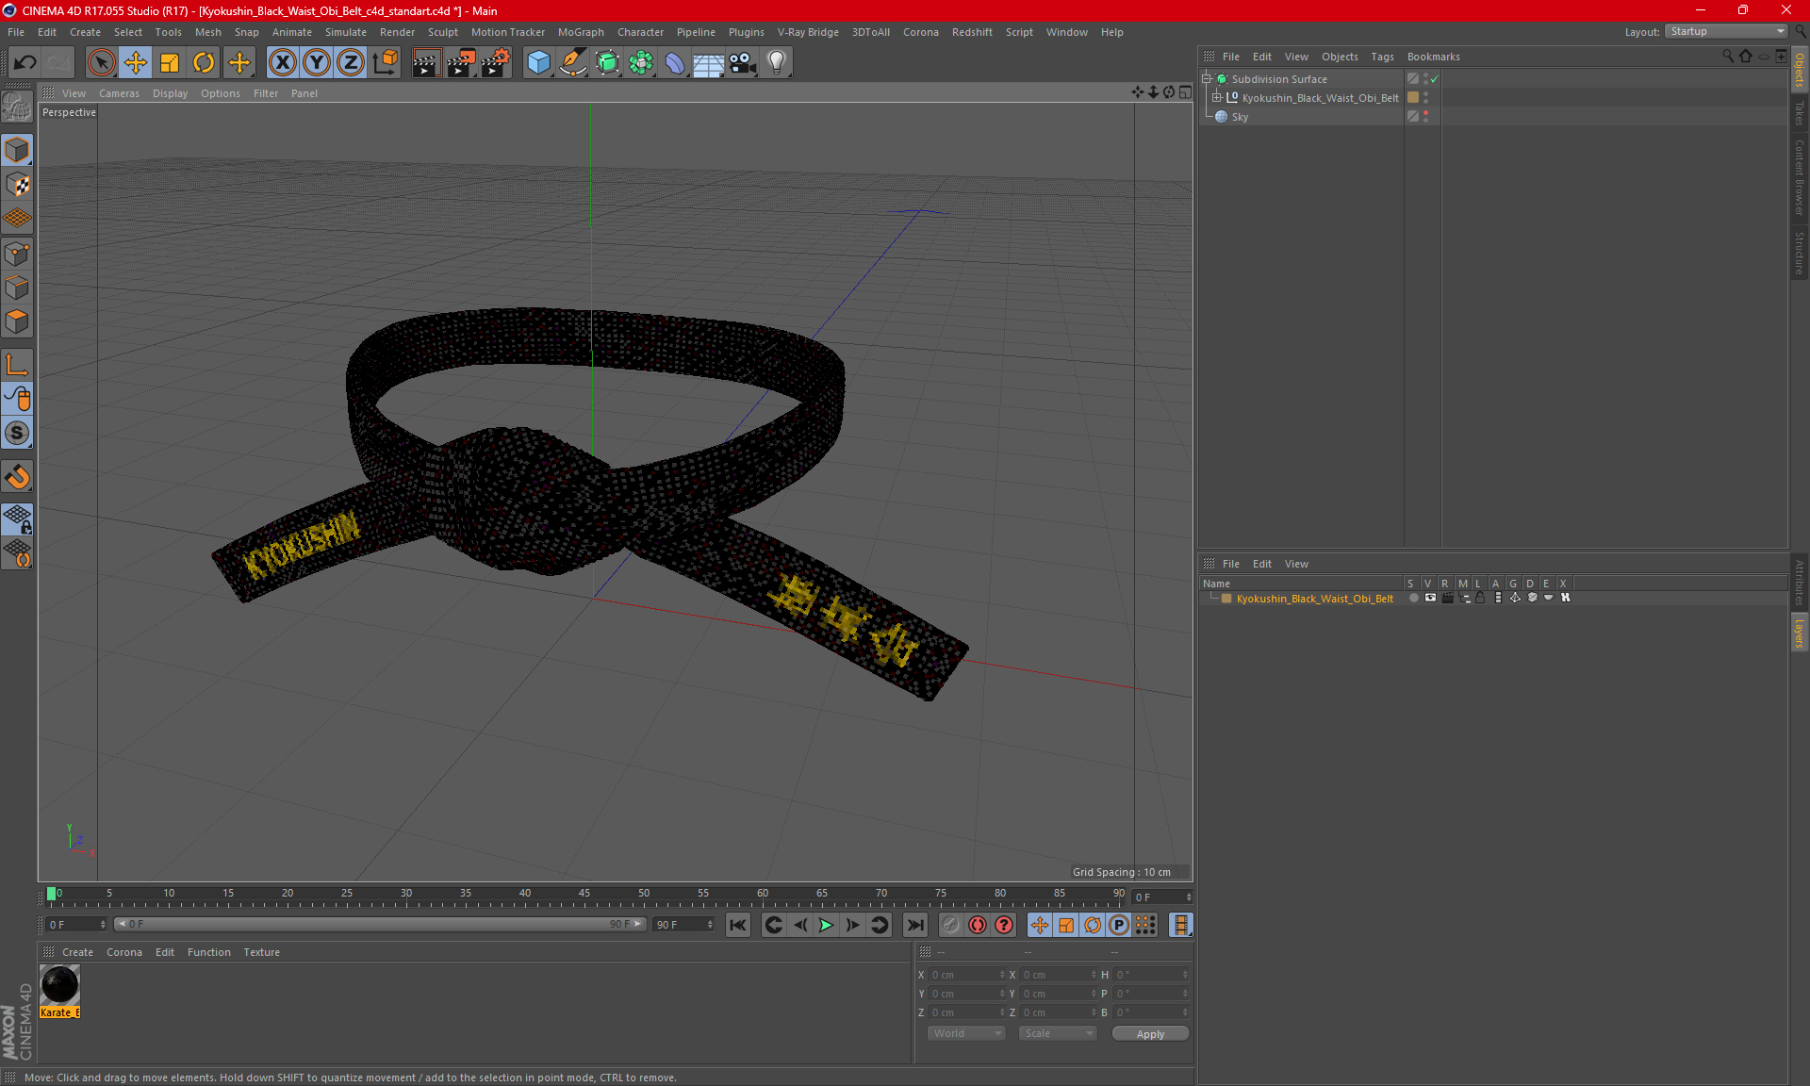Go to start of animation
Image resolution: width=1810 pixels, height=1086 pixels.
pyautogui.click(x=737, y=925)
